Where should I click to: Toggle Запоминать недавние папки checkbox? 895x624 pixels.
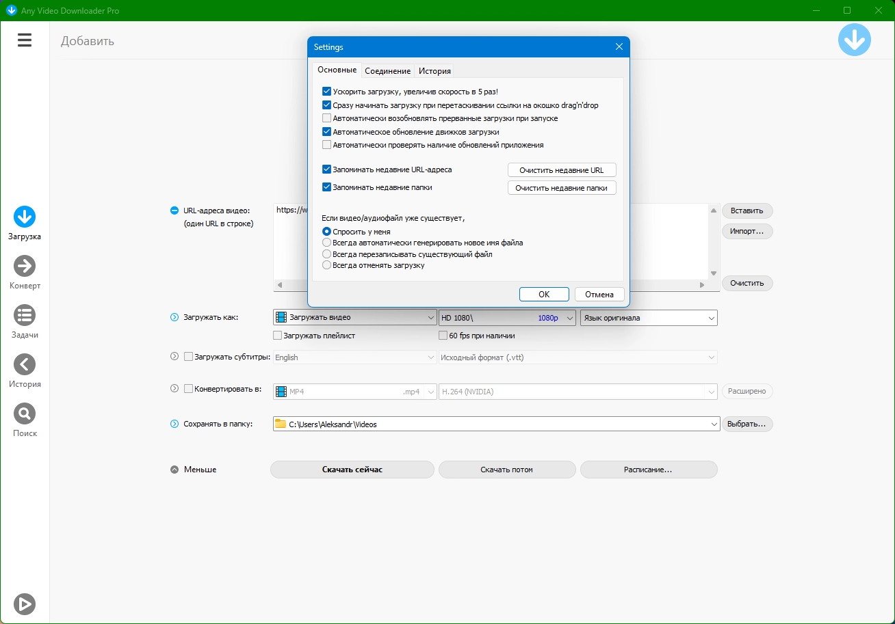pyautogui.click(x=326, y=187)
